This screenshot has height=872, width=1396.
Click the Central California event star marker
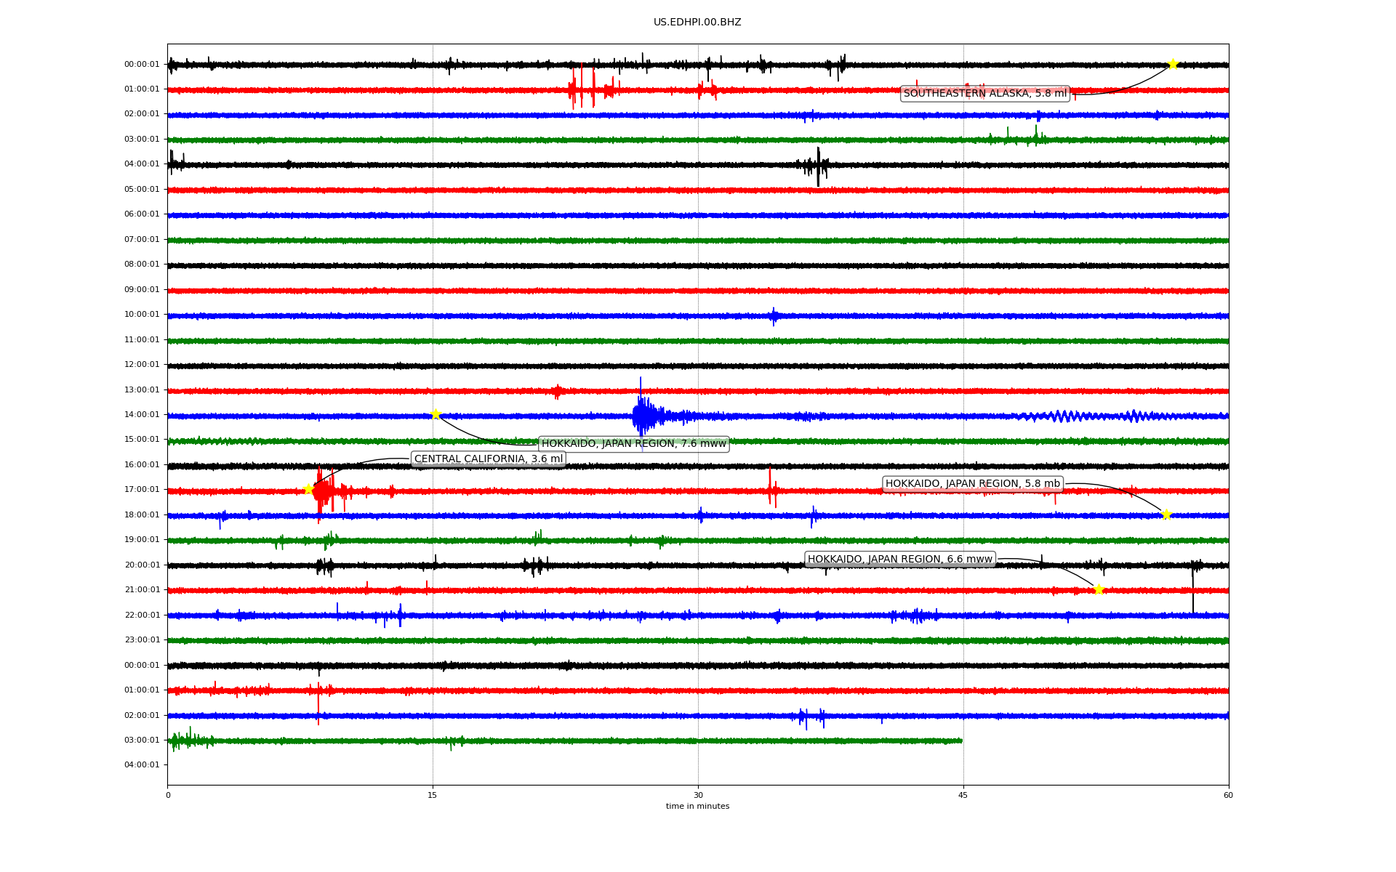308,489
